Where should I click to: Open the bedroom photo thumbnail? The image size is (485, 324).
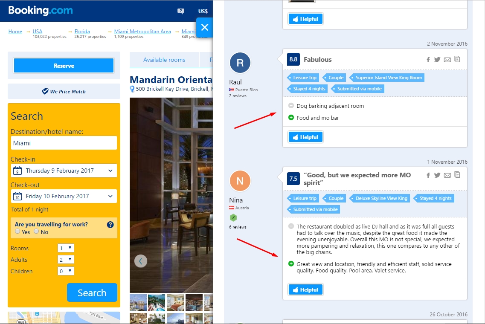[175, 302]
